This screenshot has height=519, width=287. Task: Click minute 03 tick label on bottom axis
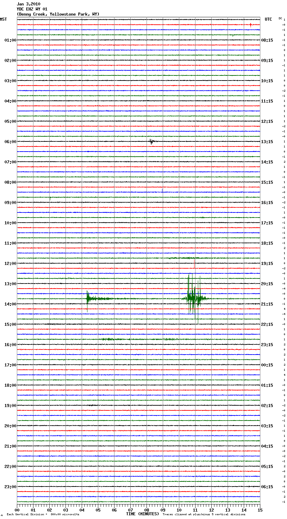click(66, 510)
